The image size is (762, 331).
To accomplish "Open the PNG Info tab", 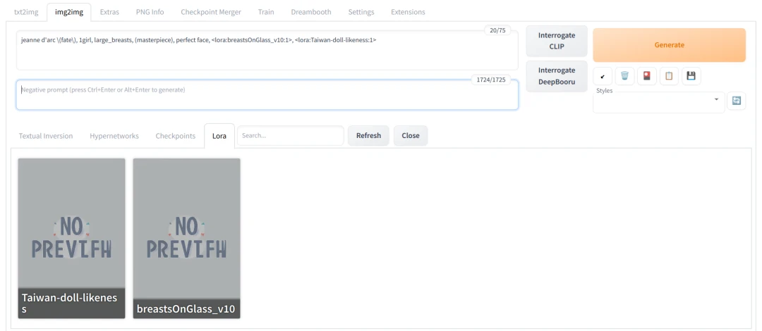I will point(148,12).
